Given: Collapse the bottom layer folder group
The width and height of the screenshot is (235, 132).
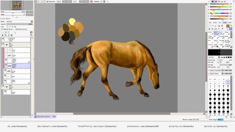Looking at the screenshot, I should click(7, 87).
